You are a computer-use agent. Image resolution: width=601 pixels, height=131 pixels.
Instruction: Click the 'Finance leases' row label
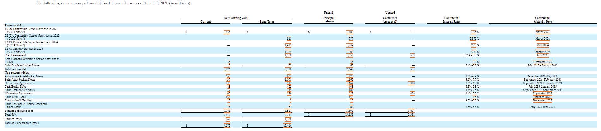(13, 119)
